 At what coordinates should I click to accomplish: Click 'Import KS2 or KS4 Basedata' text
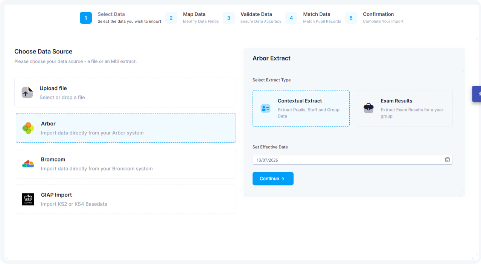pyautogui.click(x=74, y=204)
